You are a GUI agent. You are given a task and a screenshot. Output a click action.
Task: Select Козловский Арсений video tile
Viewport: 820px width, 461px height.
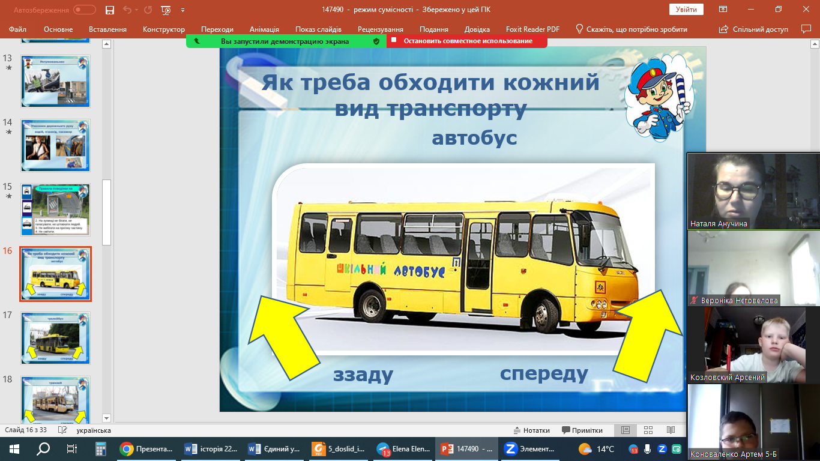[753, 345]
